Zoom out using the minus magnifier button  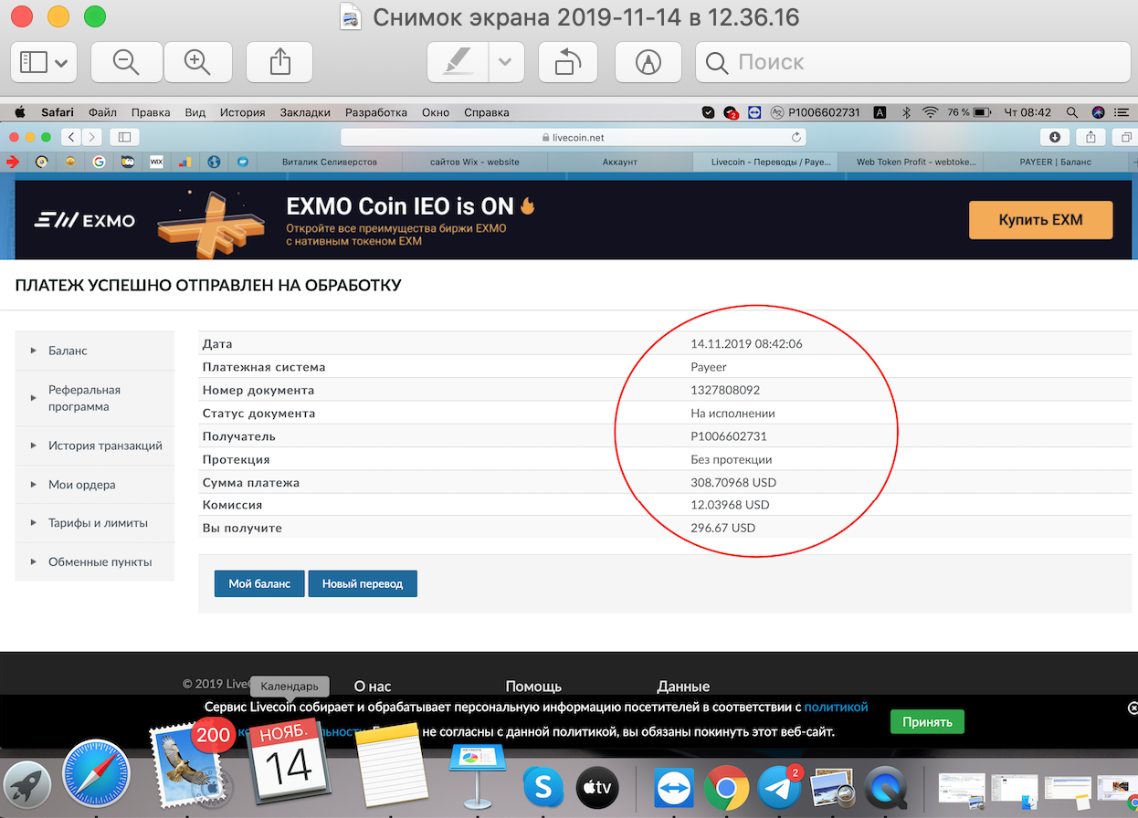pos(126,62)
